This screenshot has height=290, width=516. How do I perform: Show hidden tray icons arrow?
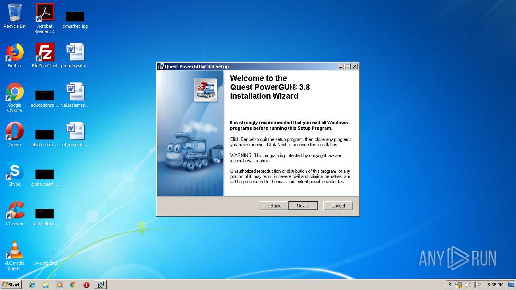(x=450, y=285)
